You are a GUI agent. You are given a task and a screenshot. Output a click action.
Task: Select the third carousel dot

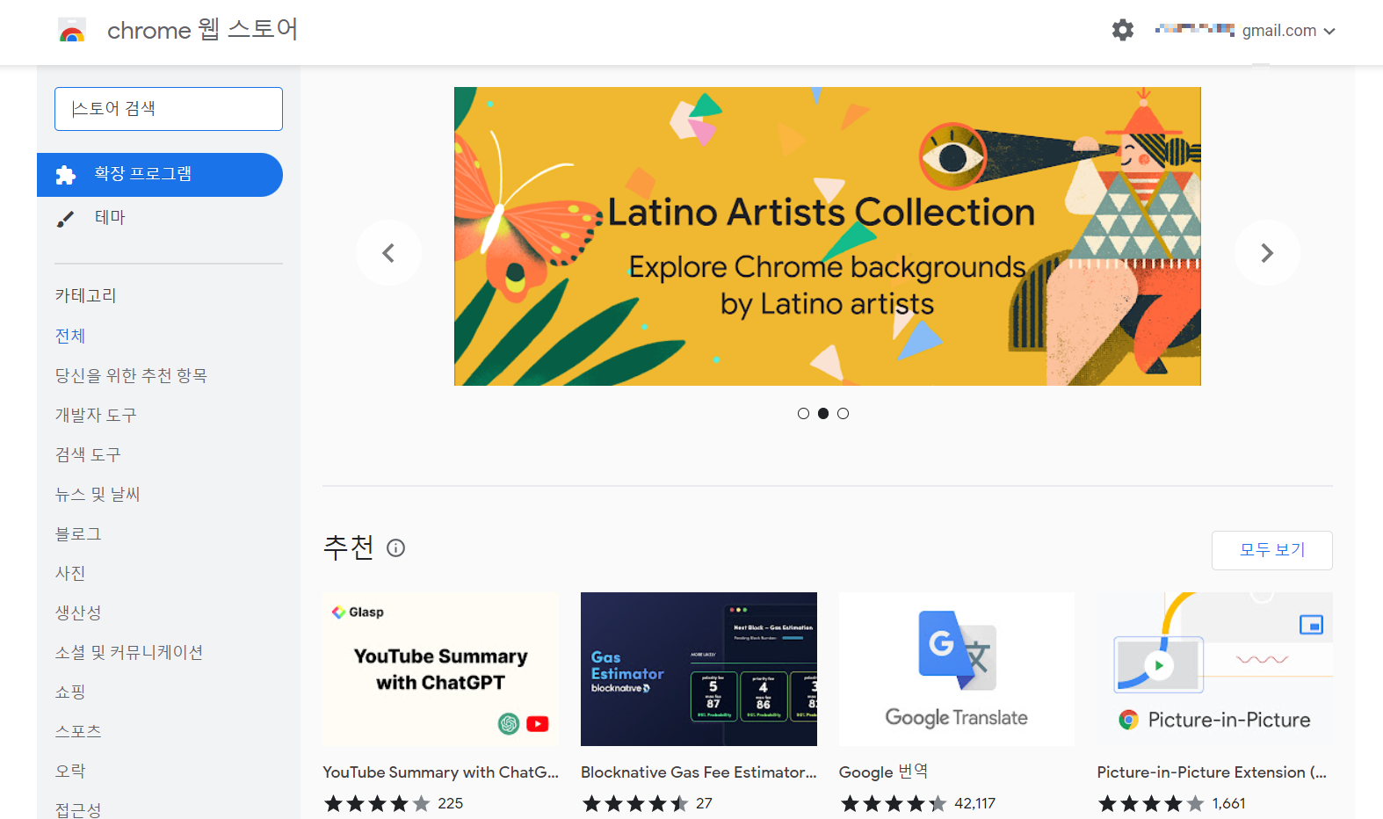844,414
